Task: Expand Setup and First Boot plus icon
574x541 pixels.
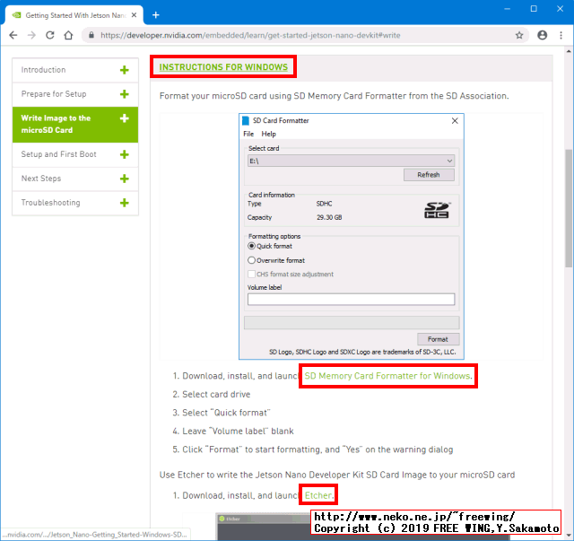Action: tap(125, 154)
